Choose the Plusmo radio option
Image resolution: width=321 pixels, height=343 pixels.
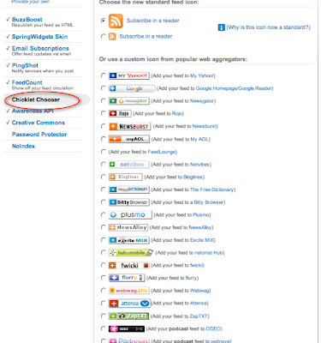pos(104,214)
